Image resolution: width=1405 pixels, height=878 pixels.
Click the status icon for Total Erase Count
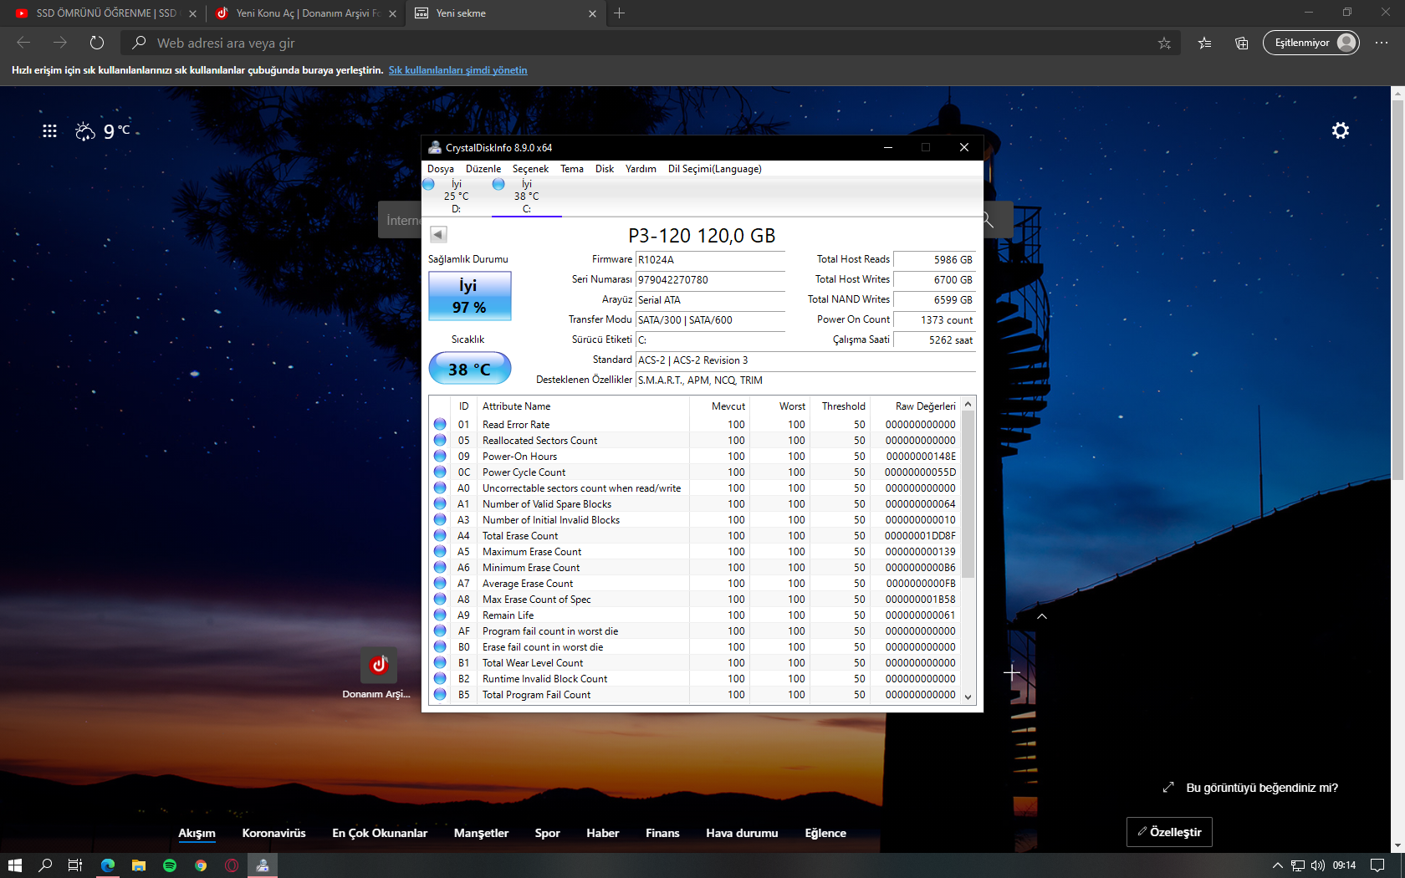pos(440,536)
